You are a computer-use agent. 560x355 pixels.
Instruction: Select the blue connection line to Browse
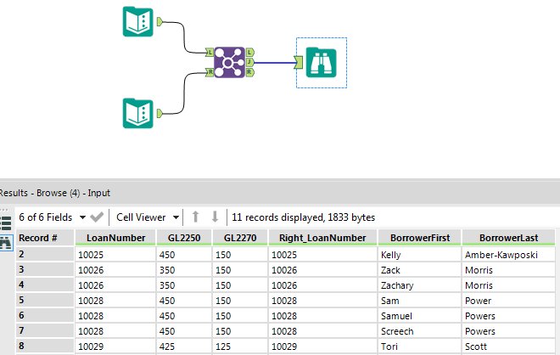click(x=274, y=63)
